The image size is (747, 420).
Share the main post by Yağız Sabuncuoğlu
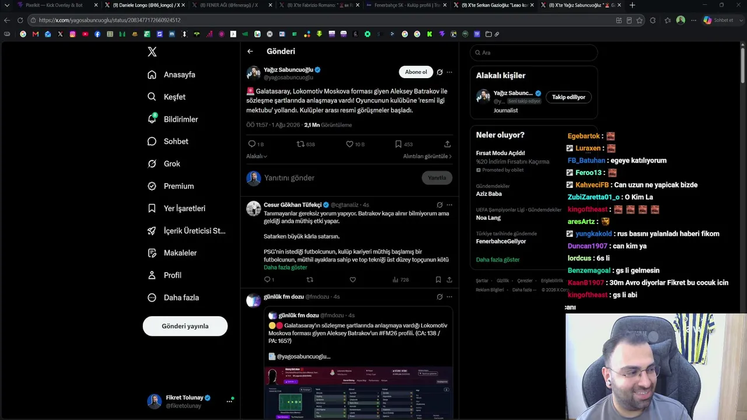pyautogui.click(x=448, y=144)
